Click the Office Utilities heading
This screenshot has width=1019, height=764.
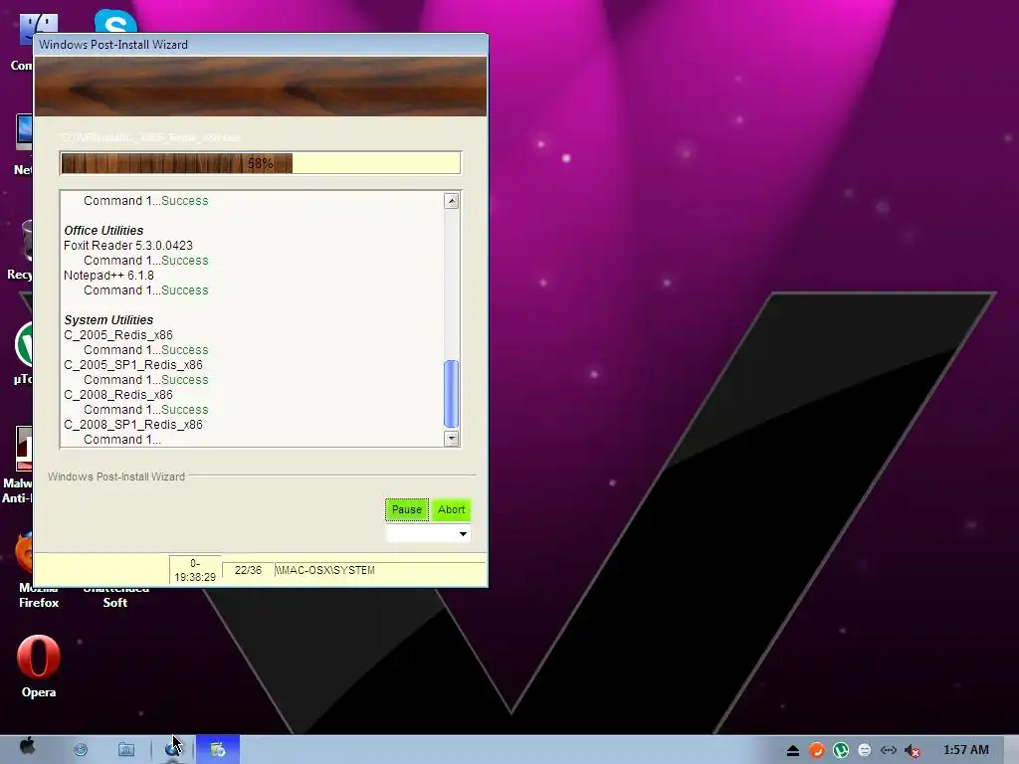tap(103, 231)
